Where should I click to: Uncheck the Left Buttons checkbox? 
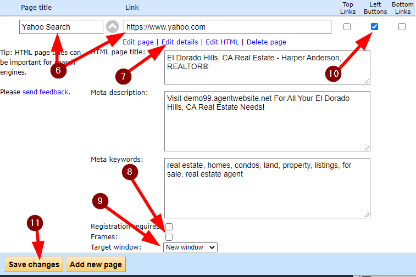point(374,27)
